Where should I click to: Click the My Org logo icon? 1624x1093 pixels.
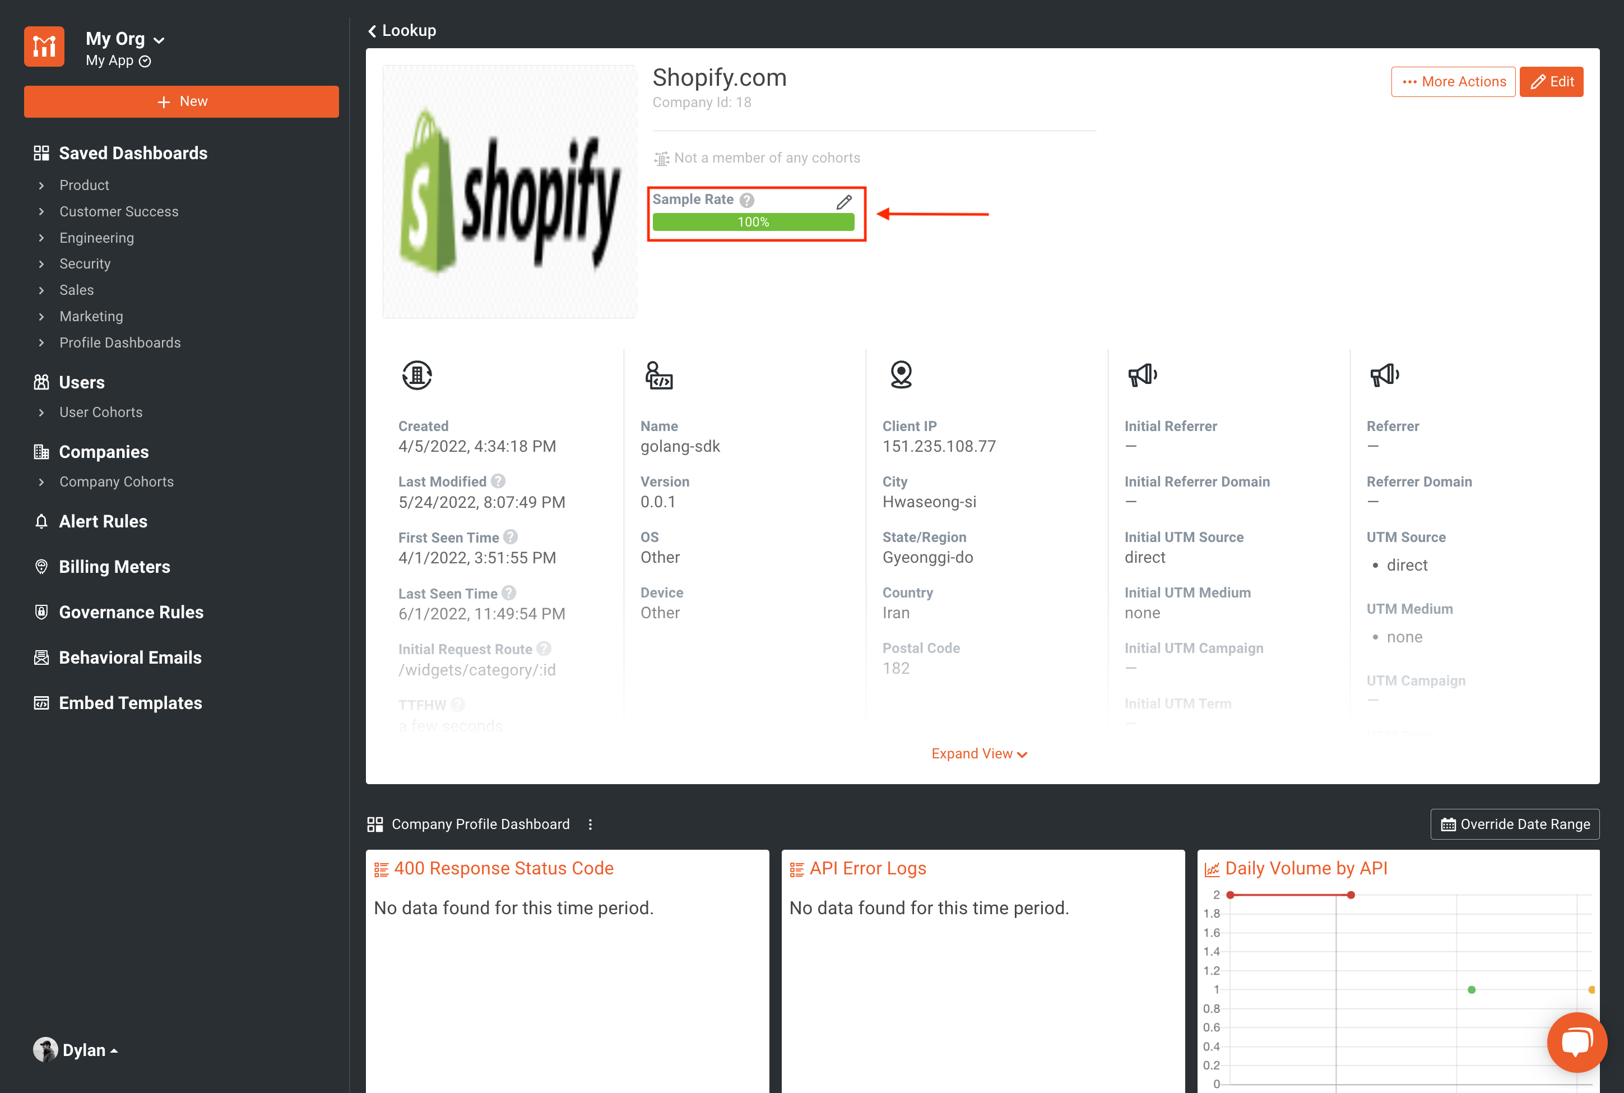tap(44, 46)
